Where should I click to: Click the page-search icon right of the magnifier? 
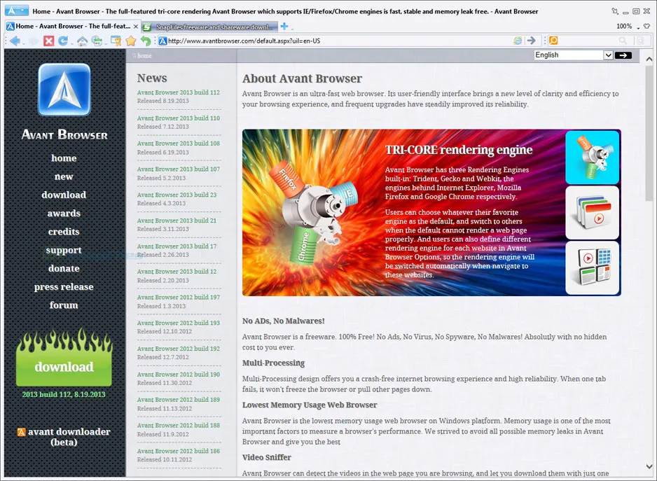point(640,41)
